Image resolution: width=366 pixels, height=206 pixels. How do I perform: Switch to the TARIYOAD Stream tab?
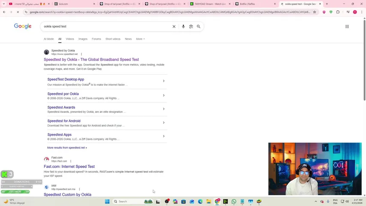tap(211, 4)
